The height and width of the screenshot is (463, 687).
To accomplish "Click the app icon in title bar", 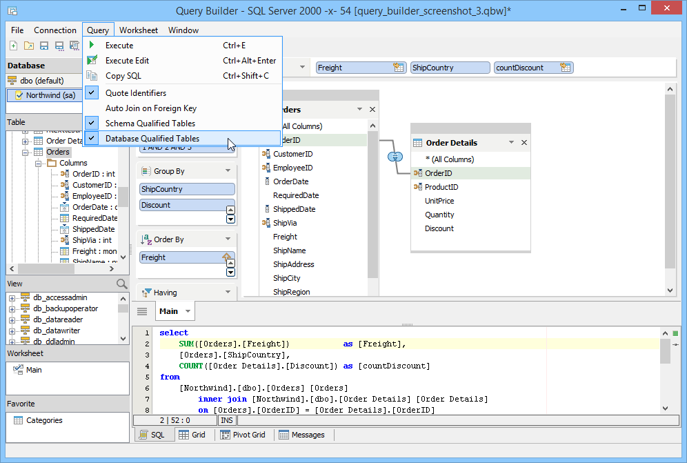I will 12,10.
